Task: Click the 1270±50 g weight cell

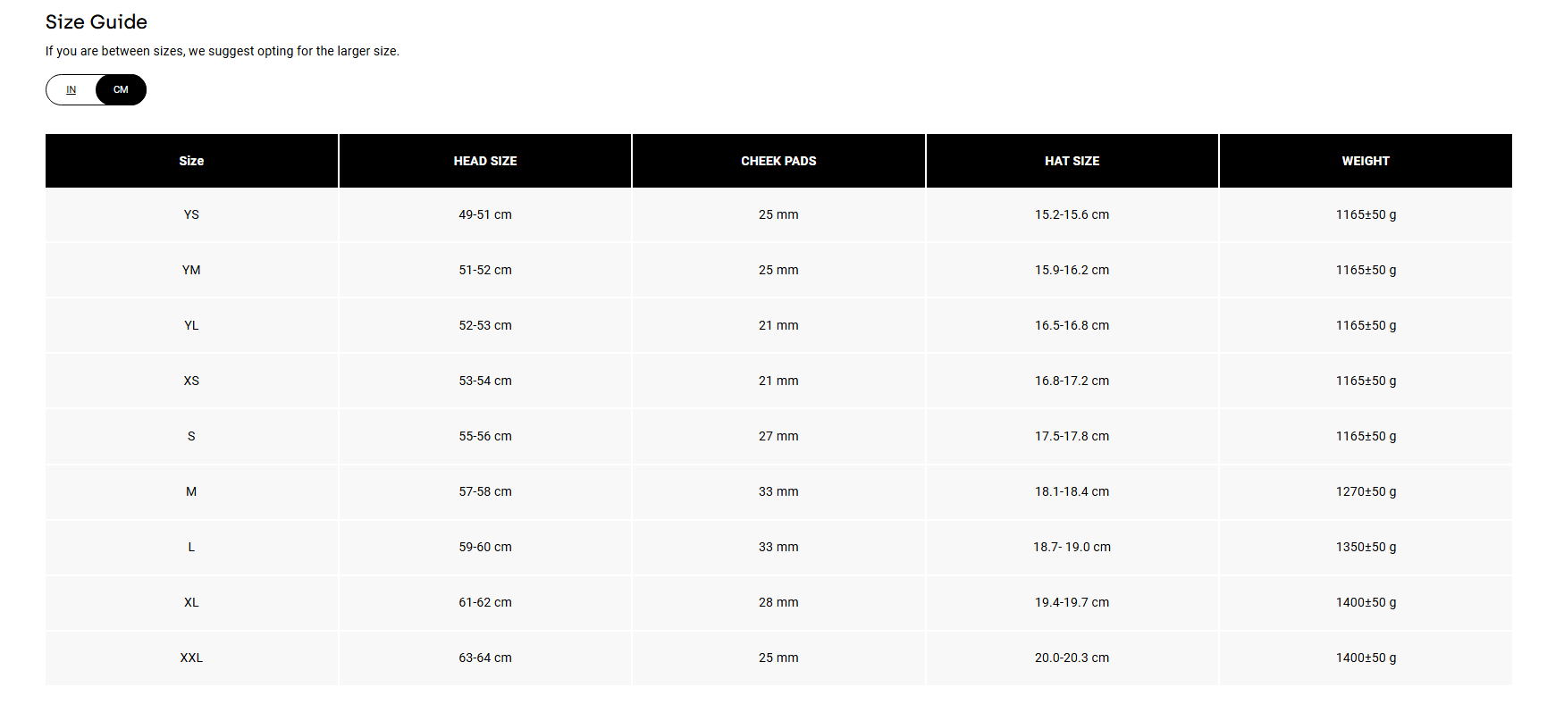Action: (1365, 492)
